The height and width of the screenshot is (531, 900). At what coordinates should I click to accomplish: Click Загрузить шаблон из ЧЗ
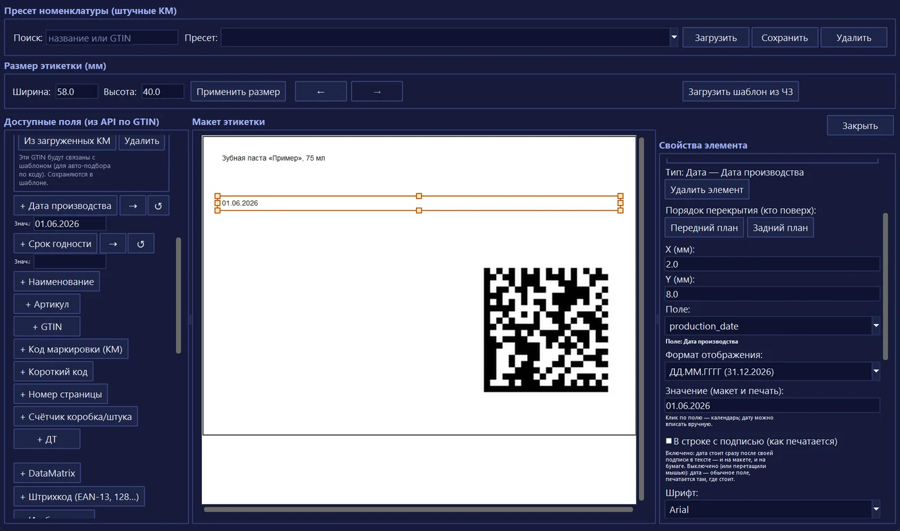(741, 91)
